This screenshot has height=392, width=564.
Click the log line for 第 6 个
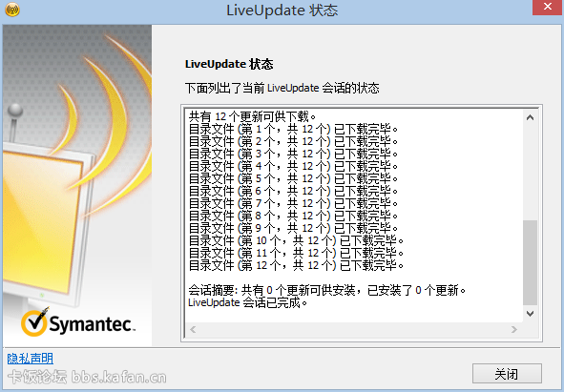click(294, 191)
